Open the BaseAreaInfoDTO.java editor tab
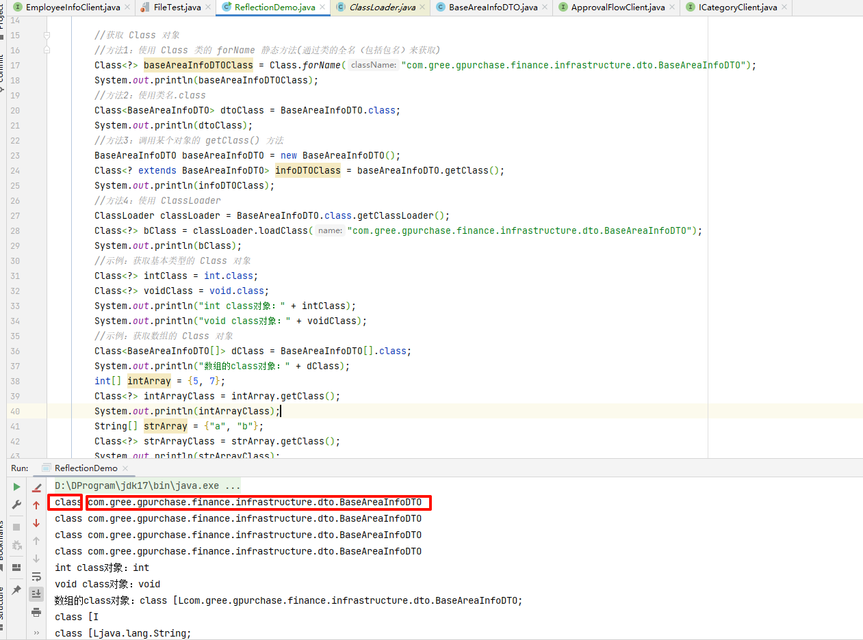This screenshot has height=640, width=863. (493, 8)
